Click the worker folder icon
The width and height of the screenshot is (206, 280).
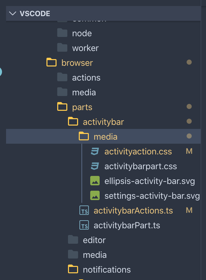[x=62, y=47]
